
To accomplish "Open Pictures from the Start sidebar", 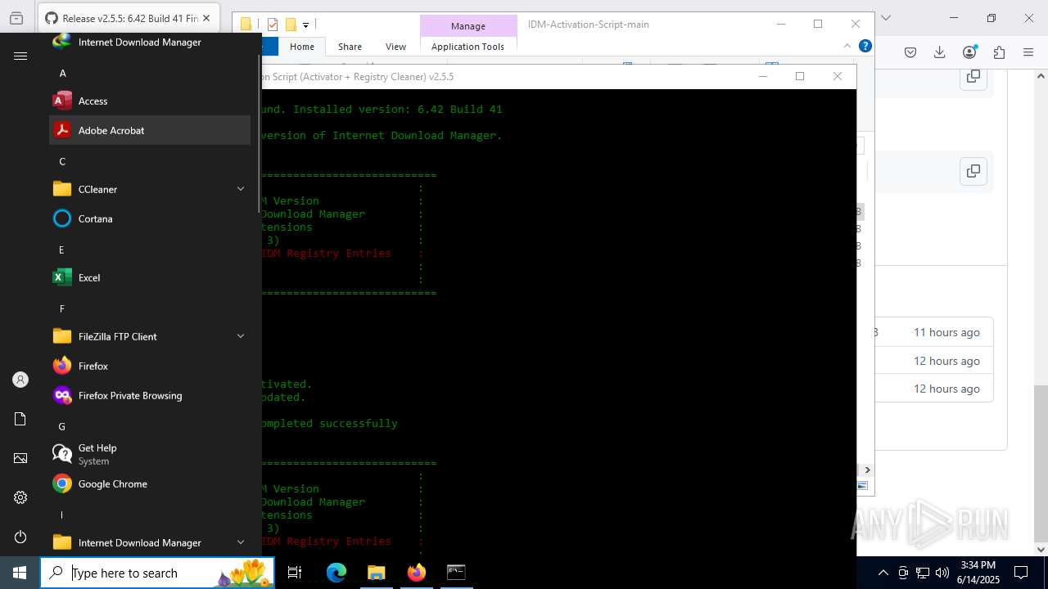I will (x=20, y=458).
